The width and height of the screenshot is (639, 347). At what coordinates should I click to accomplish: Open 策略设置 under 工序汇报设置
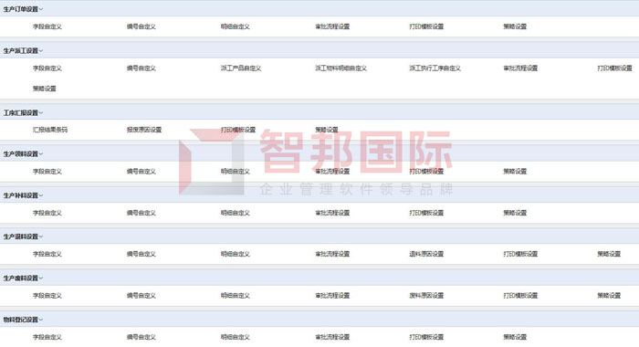(x=327, y=130)
